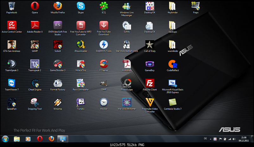Open the volume speaker icon

pyautogui.click(x=234, y=139)
